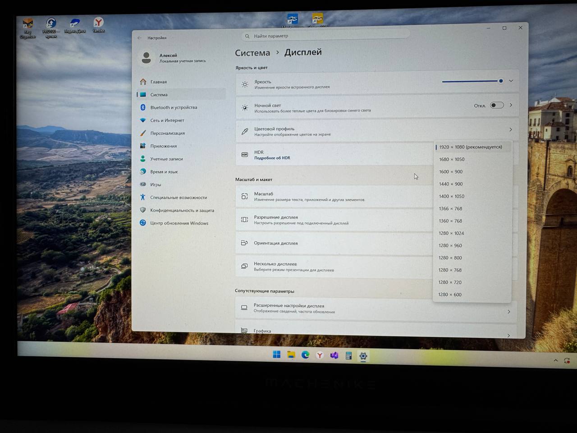Select the 1280 × 1024 resolution option
This screenshot has height=433, width=577.
tap(472, 233)
